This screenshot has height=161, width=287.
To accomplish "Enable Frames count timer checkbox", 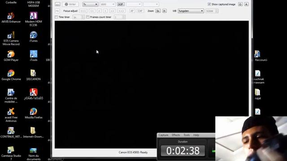I will (88, 17).
